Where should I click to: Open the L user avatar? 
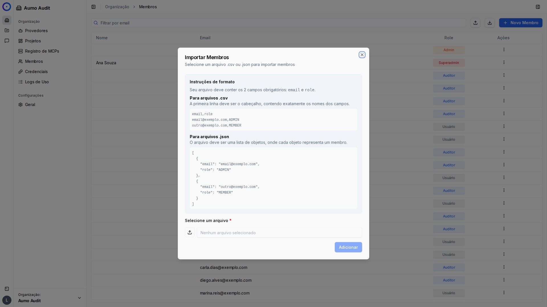[7, 300]
